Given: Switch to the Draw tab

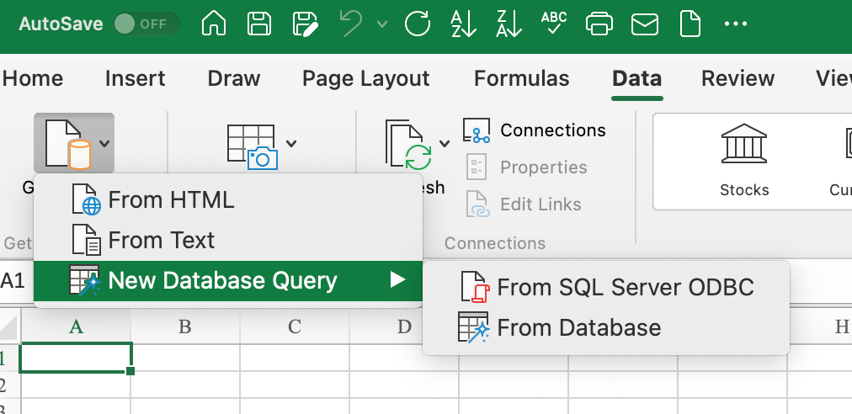Looking at the screenshot, I should 234,79.
